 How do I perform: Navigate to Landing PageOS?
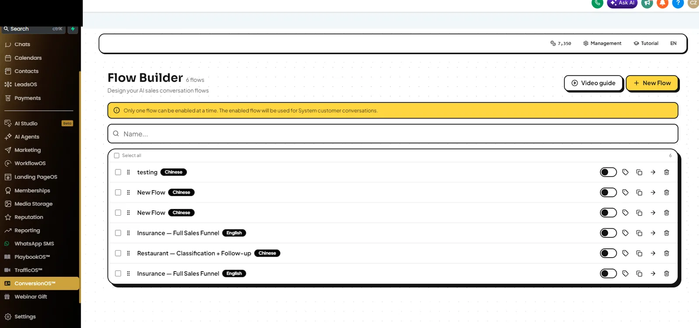35,177
